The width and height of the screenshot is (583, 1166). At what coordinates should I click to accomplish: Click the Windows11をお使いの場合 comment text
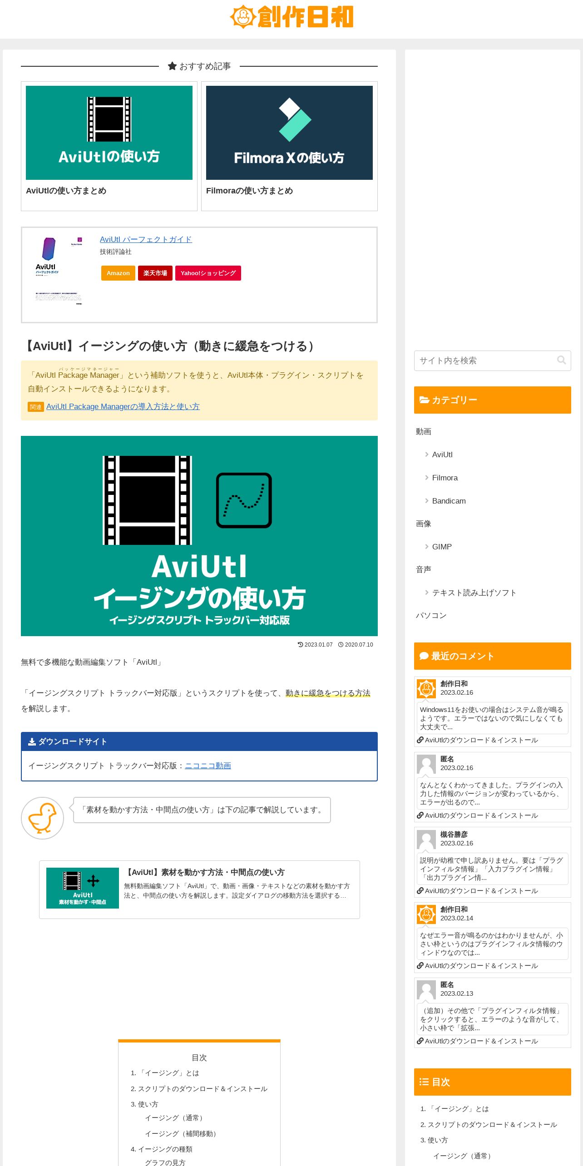pyautogui.click(x=492, y=718)
